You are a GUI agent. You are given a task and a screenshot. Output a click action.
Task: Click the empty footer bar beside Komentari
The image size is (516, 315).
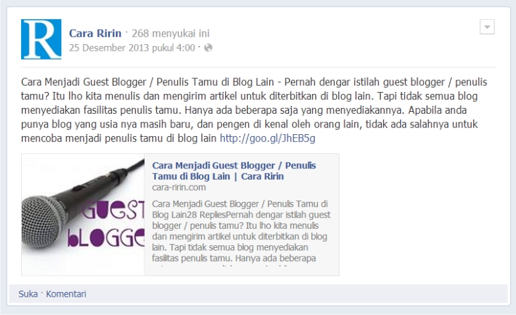296,294
